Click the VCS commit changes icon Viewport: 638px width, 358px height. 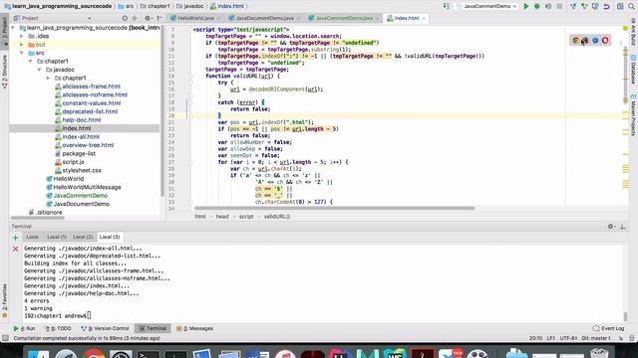tap(584, 6)
